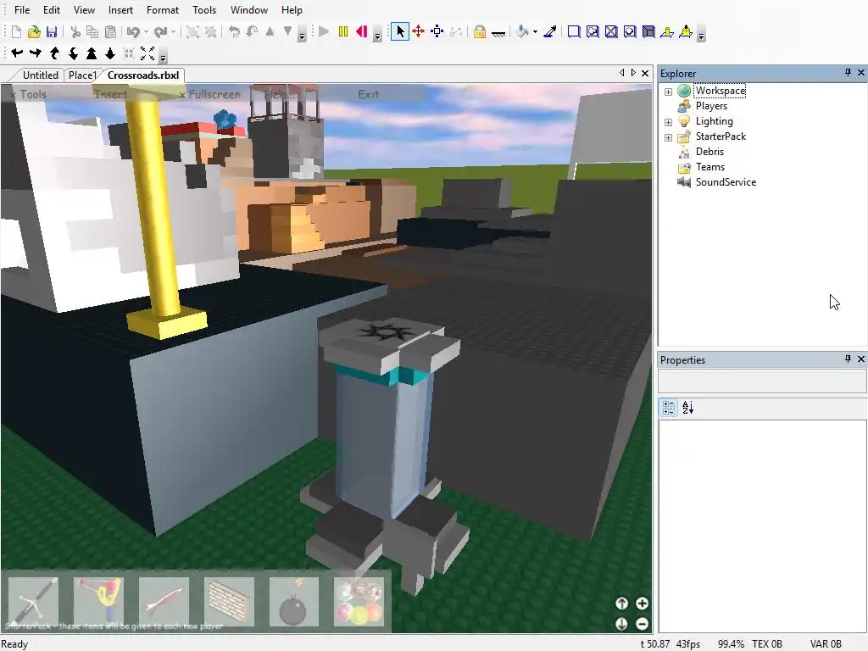Click the in-game Exit button
868x651 pixels.
tap(368, 95)
